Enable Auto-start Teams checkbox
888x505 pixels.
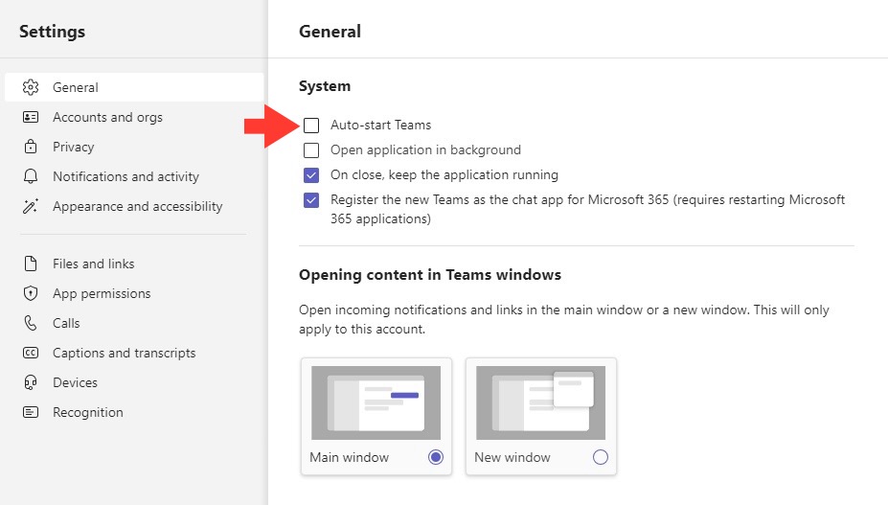[311, 126]
